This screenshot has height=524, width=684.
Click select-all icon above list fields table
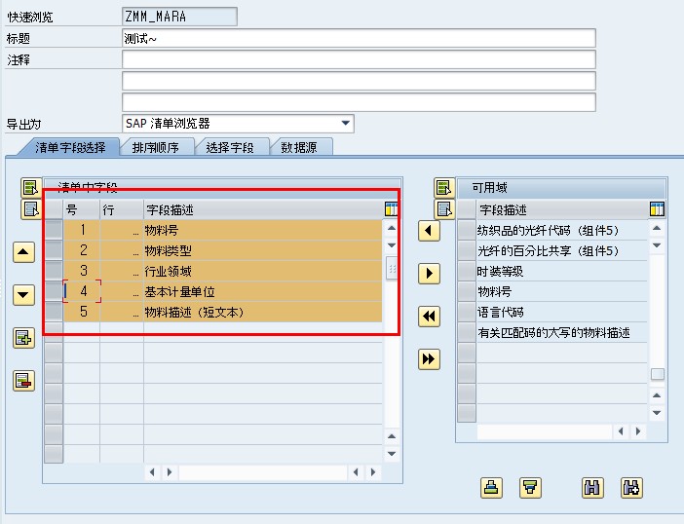[31, 188]
